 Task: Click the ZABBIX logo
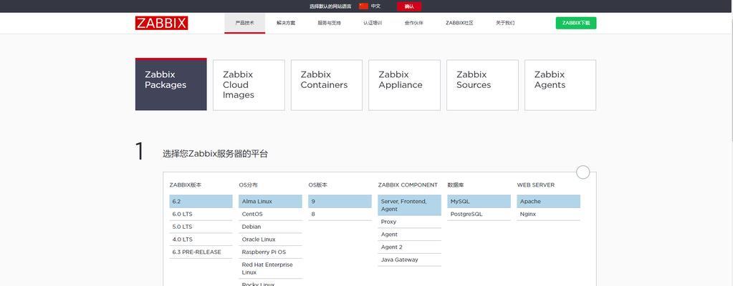pos(161,24)
